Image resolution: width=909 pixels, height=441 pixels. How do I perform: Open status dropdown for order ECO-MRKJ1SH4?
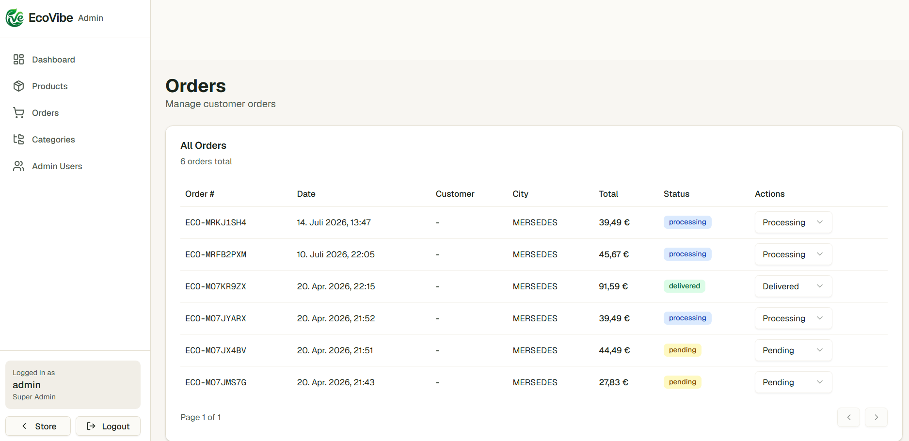point(793,222)
